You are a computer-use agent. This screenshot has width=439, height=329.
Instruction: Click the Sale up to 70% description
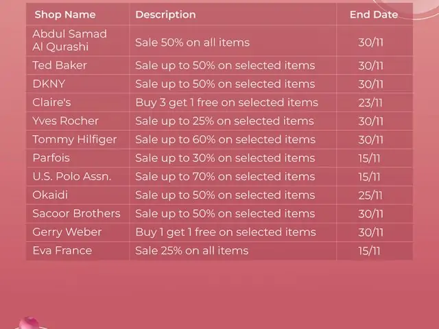225,177
